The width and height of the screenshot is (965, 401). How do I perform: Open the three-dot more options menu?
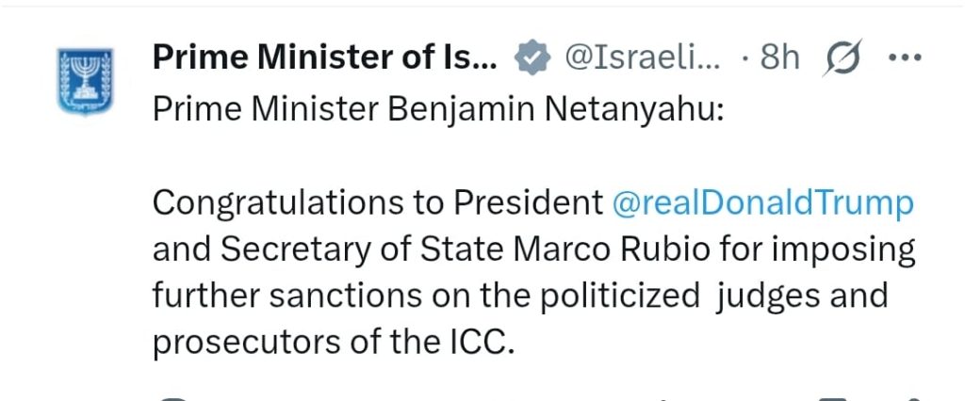(x=905, y=57)
